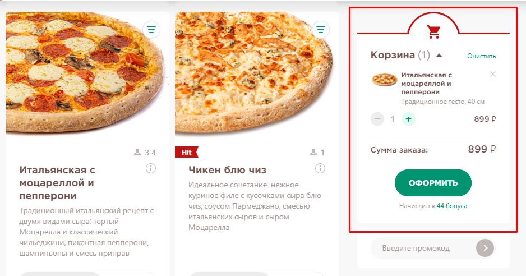Screen dimensions: 526x276
Task: Open Итальянская с моцареллой и пепперони title in menu
Action: pyautogui.click(x=57, y=183)
